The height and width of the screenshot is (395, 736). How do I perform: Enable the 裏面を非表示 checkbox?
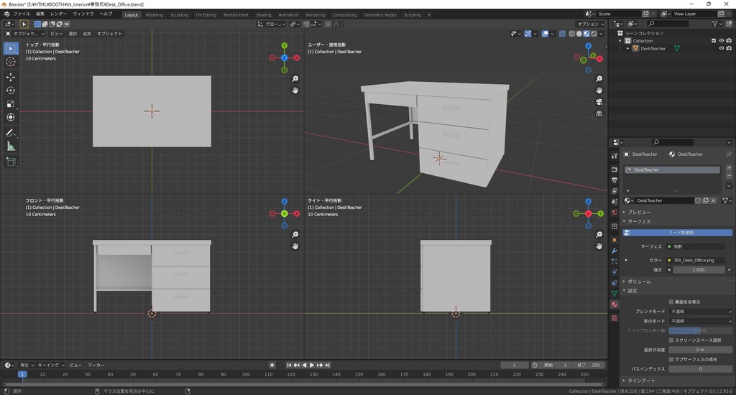tap(671, 302)
